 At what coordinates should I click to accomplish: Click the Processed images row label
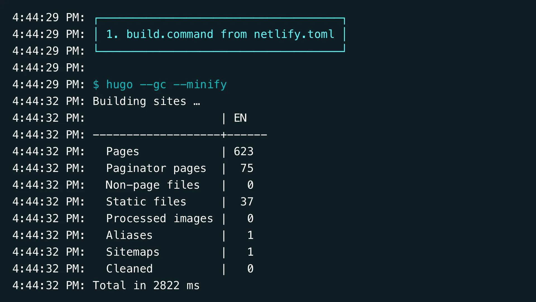(x=159, y=219)
